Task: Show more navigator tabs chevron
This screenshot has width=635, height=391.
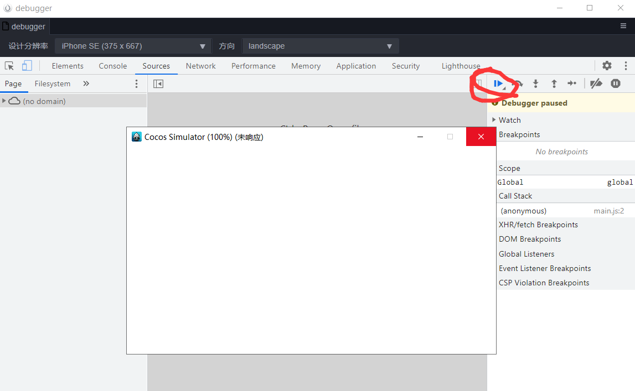Action: [x=86, y=84]
